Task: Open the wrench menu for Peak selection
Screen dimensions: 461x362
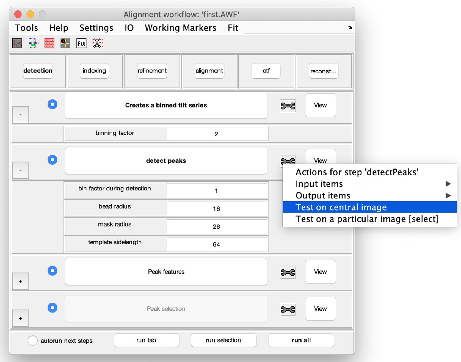Action: click(288, 309)
